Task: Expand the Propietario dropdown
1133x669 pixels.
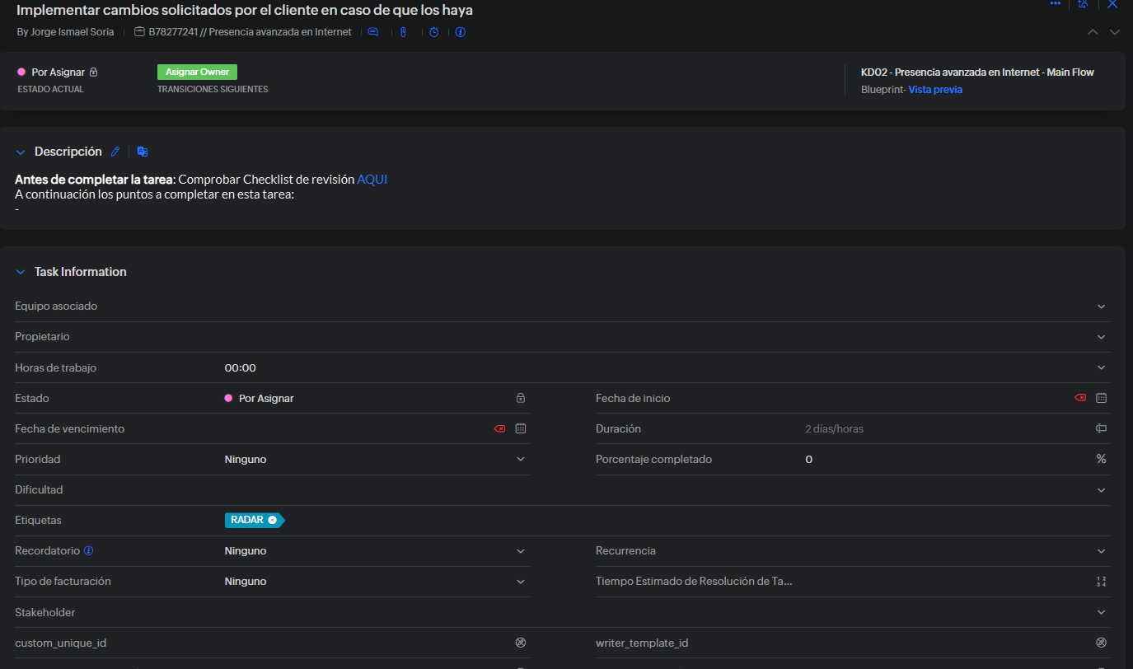Action: click(1101, 337)
